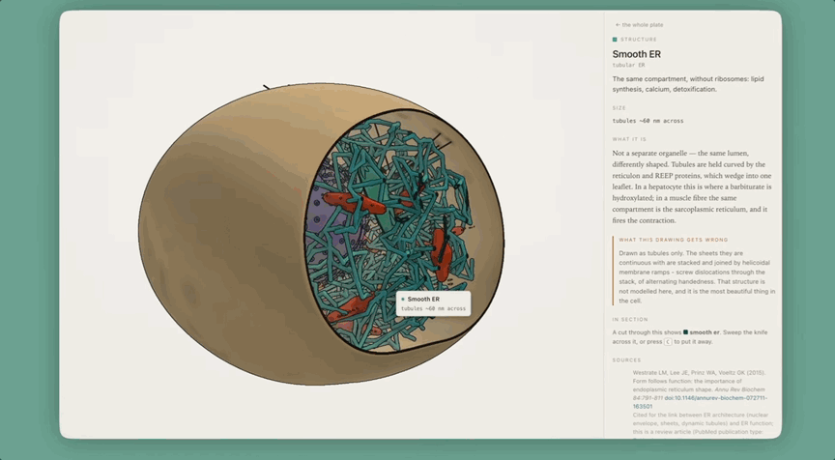
Task: Click the "tubular ER" subtitle
Action: point(628,65)
